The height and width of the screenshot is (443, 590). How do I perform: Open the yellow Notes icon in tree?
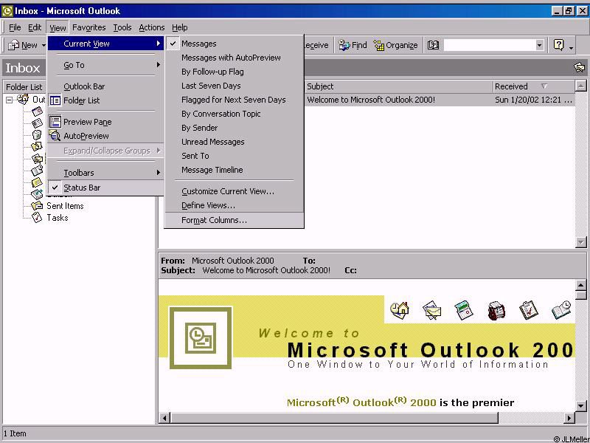[37, 182]
